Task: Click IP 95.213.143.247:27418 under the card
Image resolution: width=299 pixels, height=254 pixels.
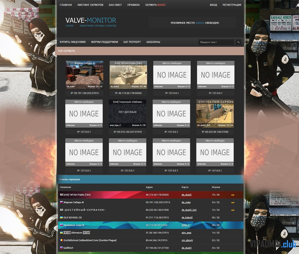Action: pos(128,132)
